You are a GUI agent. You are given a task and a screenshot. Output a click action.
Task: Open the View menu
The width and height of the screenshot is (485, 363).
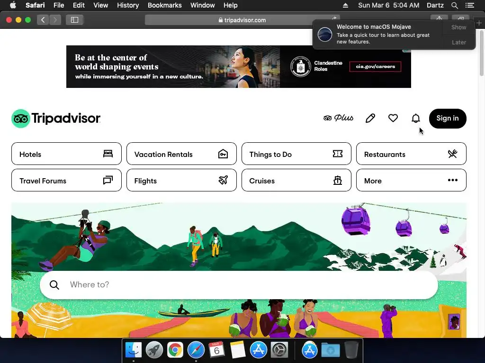(100, 5)
